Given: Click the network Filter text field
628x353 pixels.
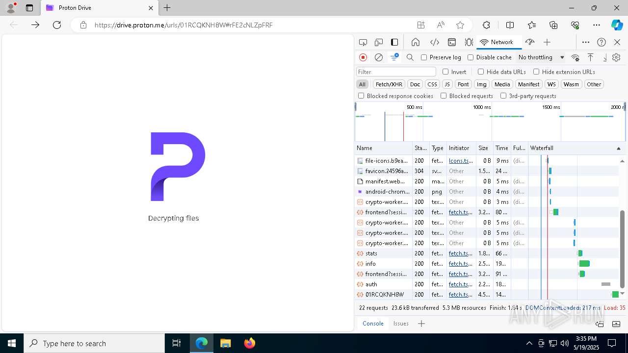Looking at the screenshot, I should 396,72.
